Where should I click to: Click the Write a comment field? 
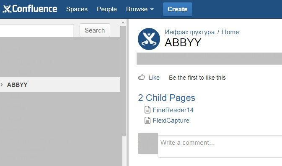220,146
